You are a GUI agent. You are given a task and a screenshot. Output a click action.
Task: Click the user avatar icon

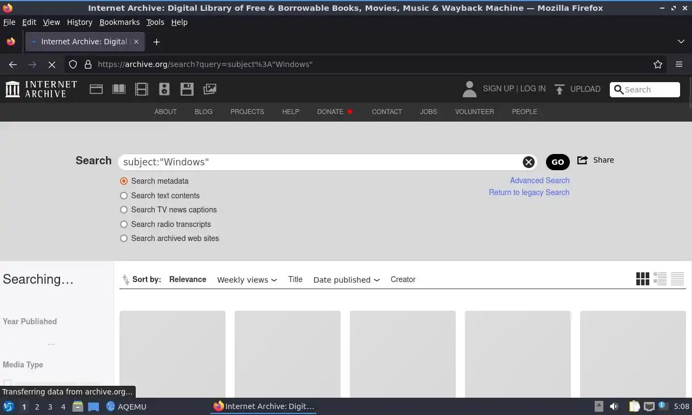(x=469, y=89)
